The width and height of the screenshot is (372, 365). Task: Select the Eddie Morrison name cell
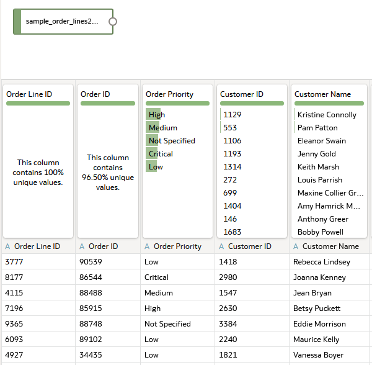tap(329, 323)
